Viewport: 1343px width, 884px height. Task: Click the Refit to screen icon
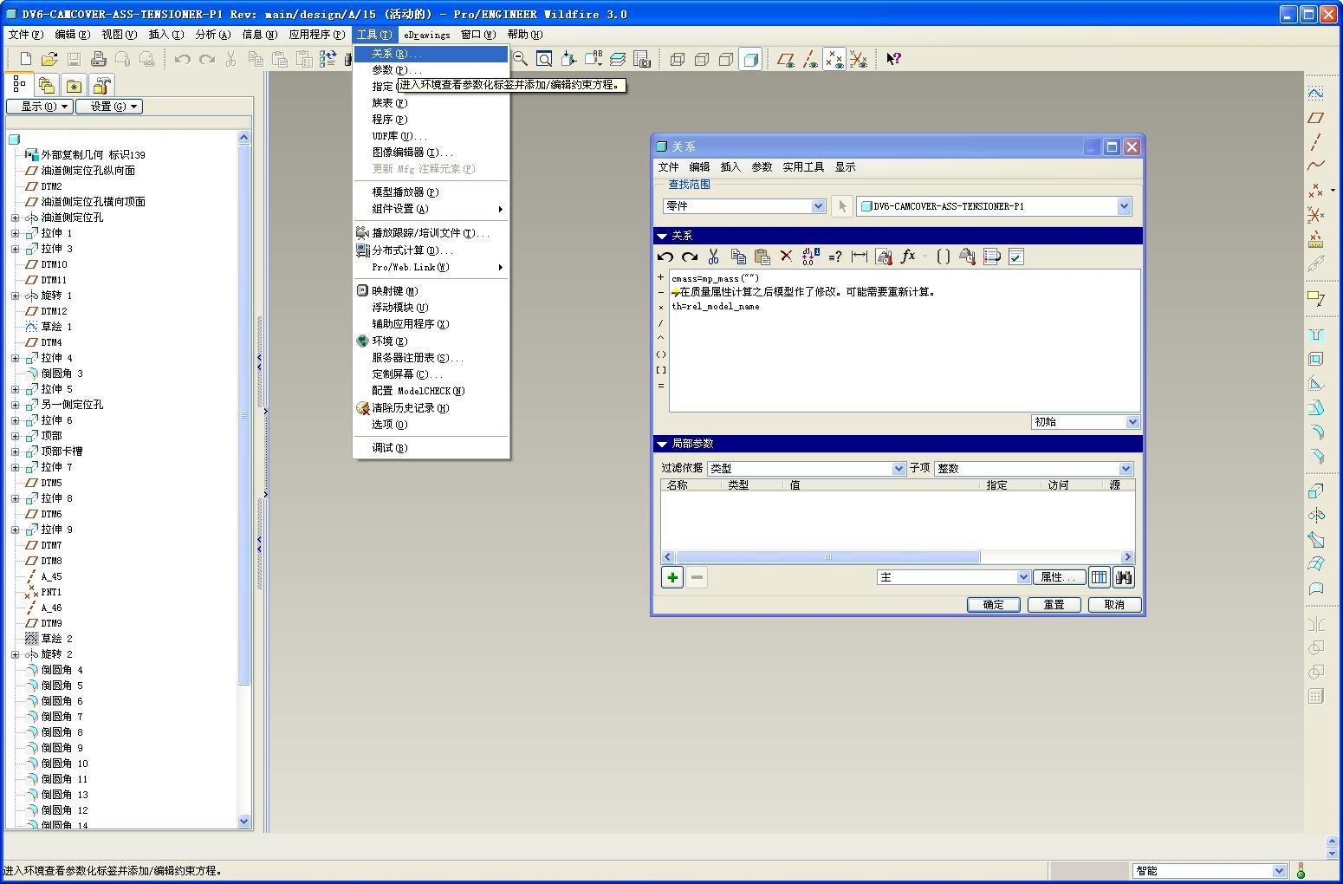(x=544, y=59)
